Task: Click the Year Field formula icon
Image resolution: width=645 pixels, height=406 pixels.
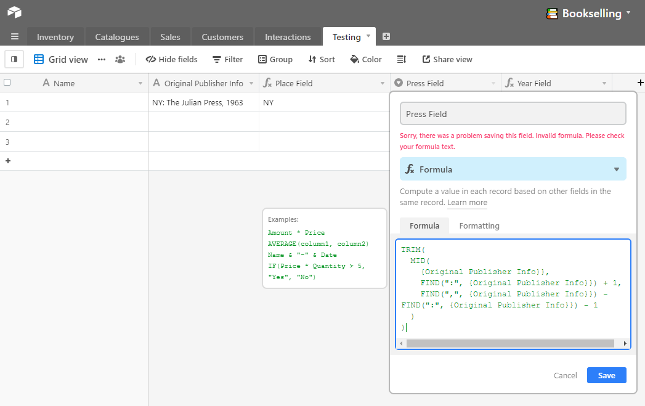Action: 509,83
